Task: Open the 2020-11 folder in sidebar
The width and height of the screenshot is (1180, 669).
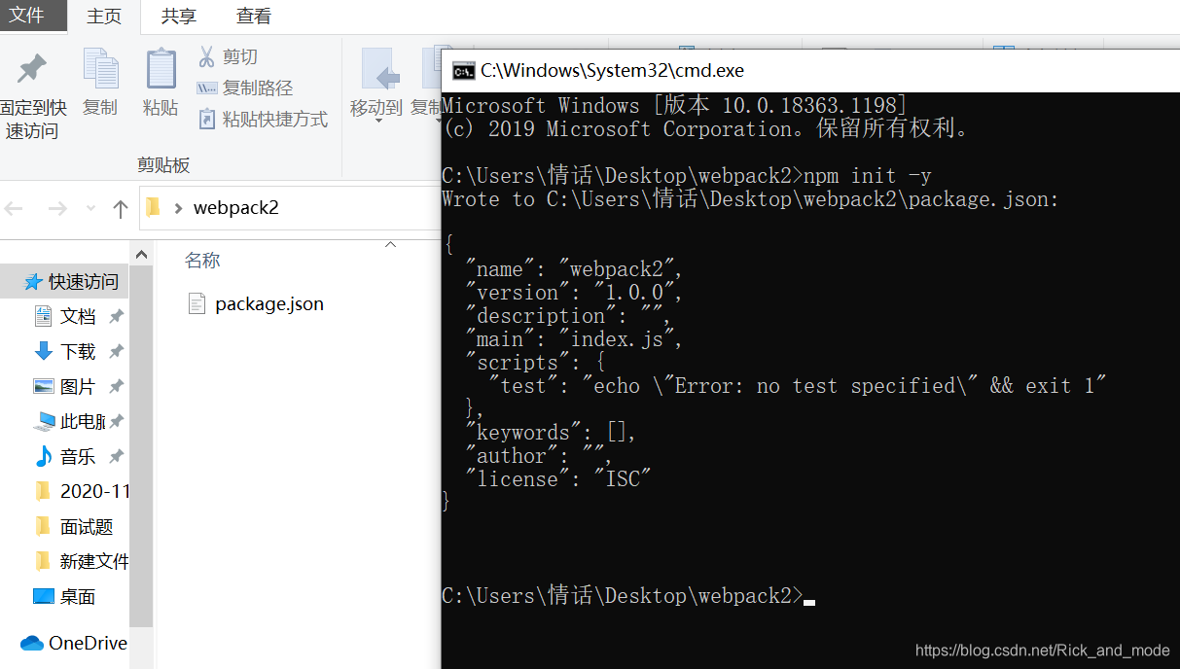Action: coord(82,491)
